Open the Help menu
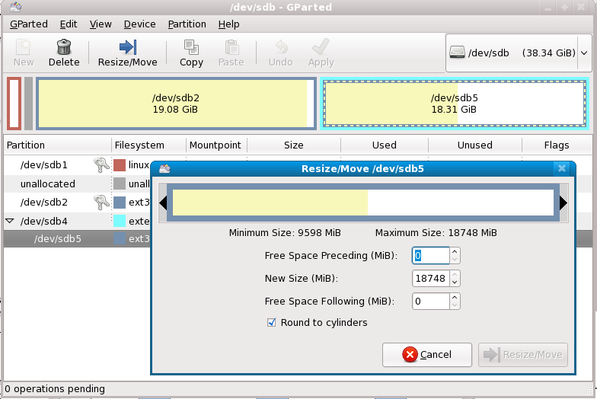This screenshot has width=597, height=399. [x=228, y=24]
